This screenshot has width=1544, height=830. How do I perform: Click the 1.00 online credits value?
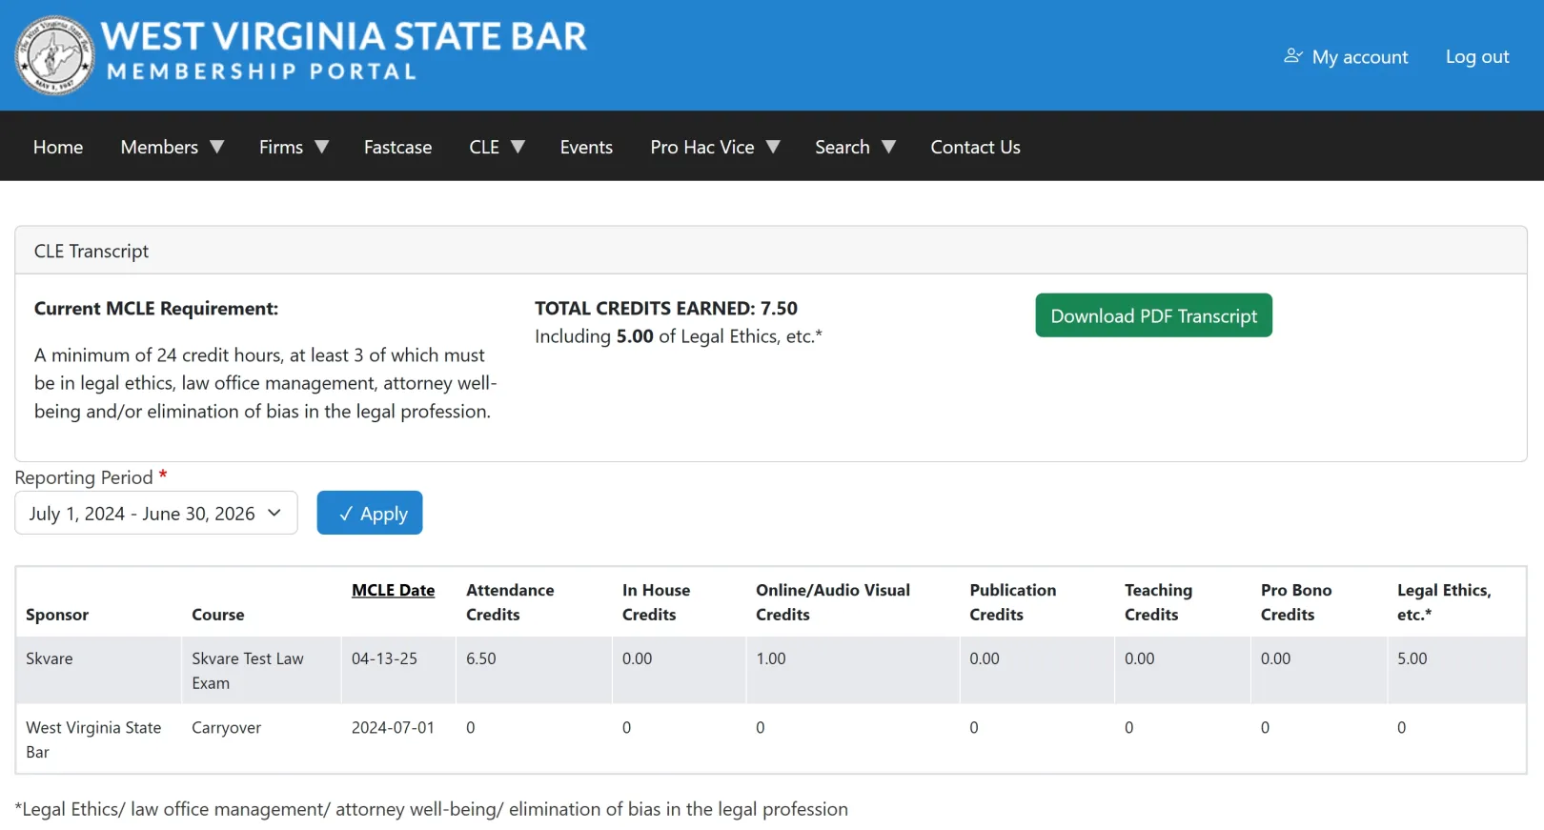click(x=771, y=658)
